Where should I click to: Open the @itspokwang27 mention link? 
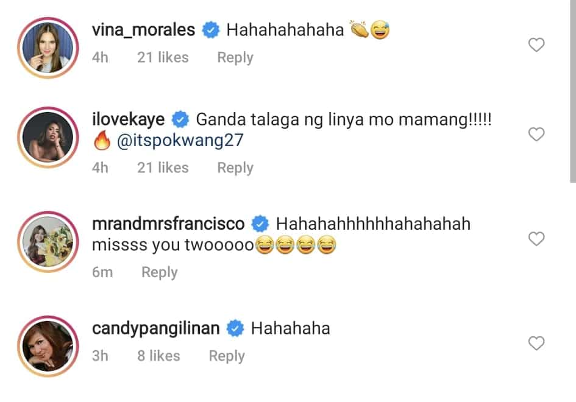[x=180, y=141]
